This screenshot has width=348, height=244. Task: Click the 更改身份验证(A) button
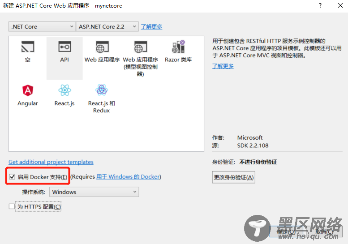233,177
